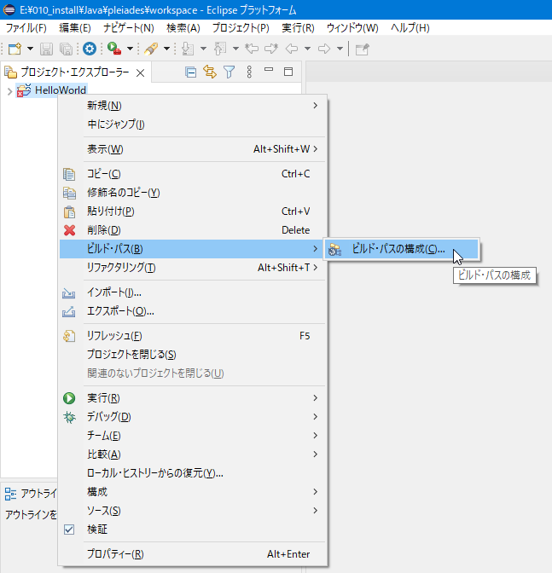Open the ウィンドウ(W) menu
552x573 pixels.
pos(352,28)
